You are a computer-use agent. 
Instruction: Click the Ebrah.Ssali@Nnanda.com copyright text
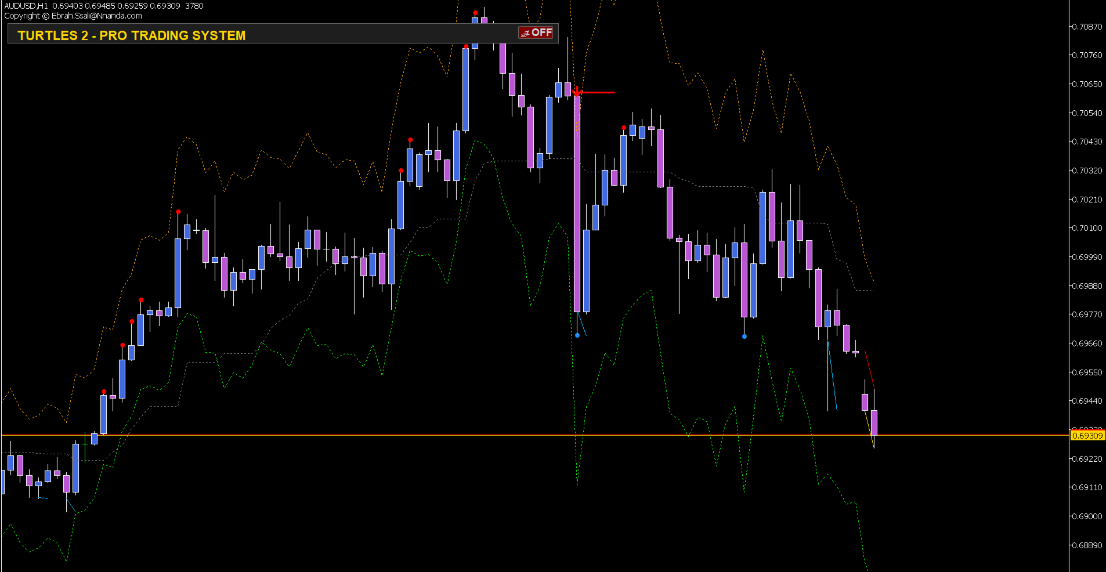pyautogui.click(x=97, y=16)
